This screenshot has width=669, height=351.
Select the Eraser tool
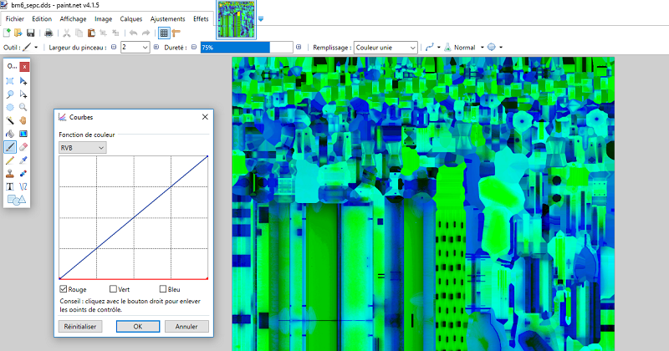click(x=23, y=147)
